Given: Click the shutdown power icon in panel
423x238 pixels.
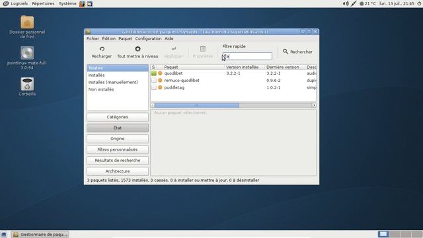Looking at the screenshot, I should click(419, 4).
